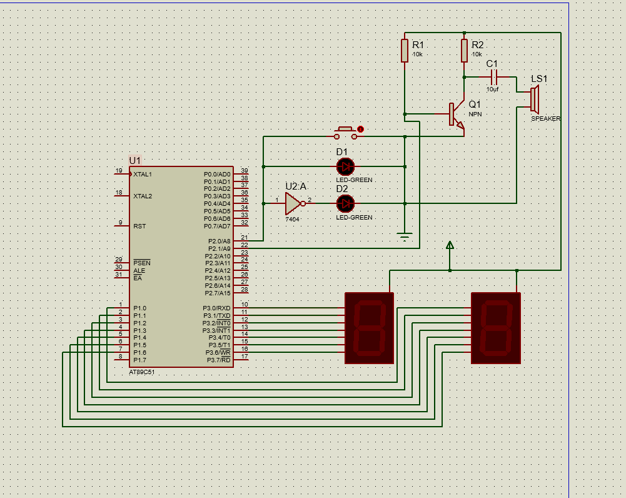Click the LED-GREEN label under D2
This screenshot has width=626, height=498.
(354, 217)
